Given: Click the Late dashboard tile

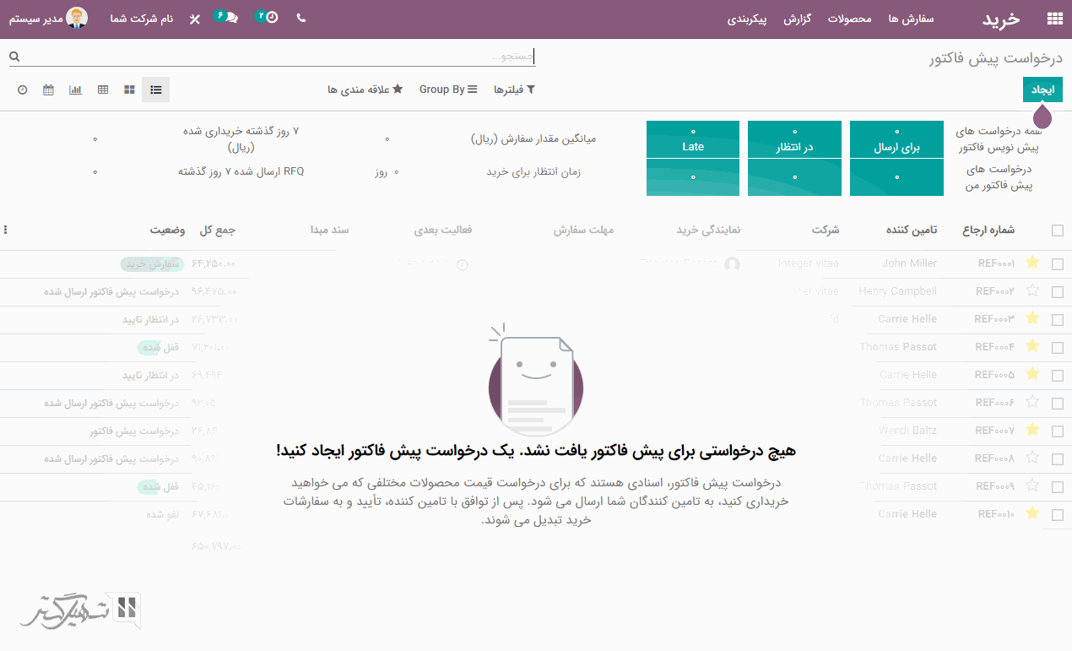Looking at the screenshot, I should pyautogui.click(x=693, y=147).
